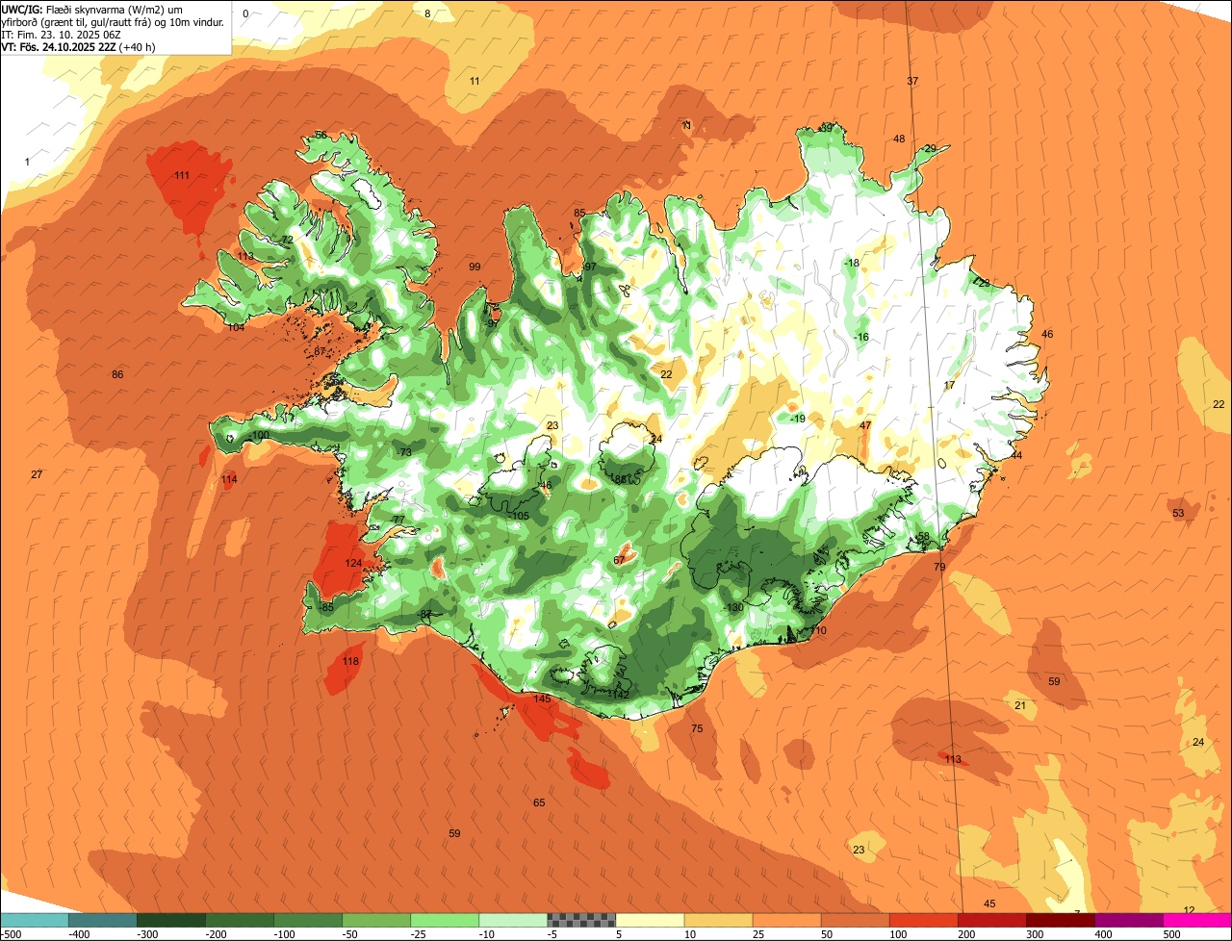Click the value 37 in the northeast ocean

(912, 81)
